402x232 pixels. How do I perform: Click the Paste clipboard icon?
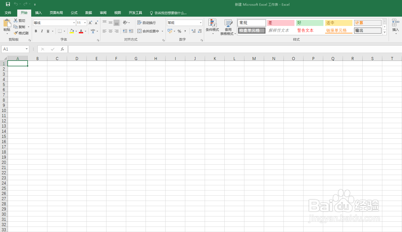7,23
